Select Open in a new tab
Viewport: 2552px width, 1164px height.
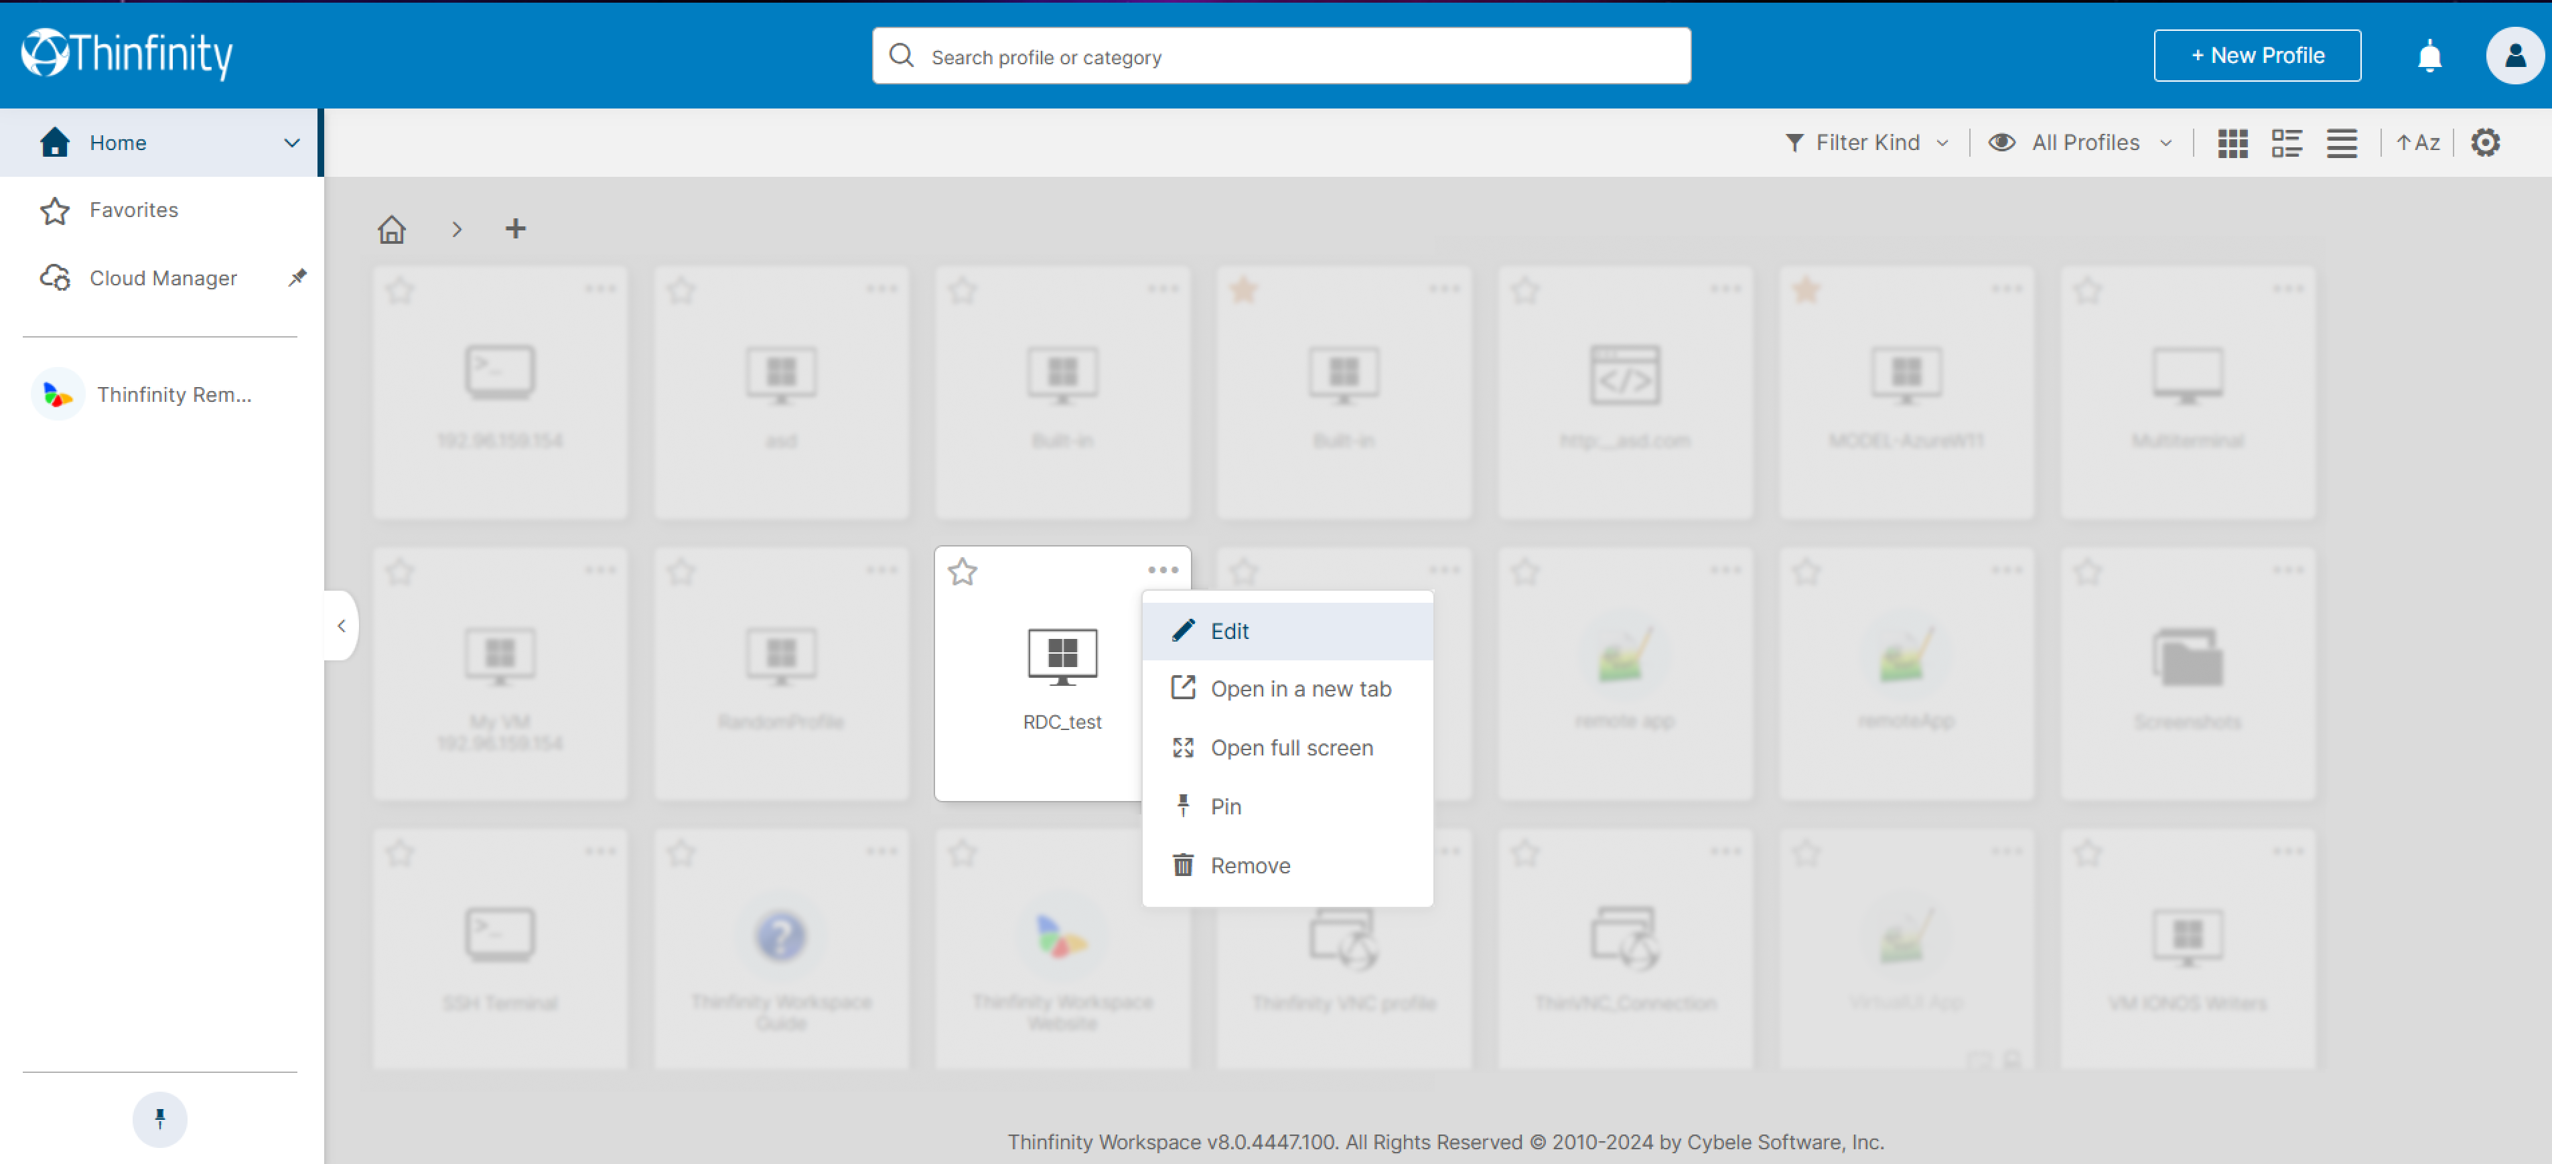pos(1287,689)
